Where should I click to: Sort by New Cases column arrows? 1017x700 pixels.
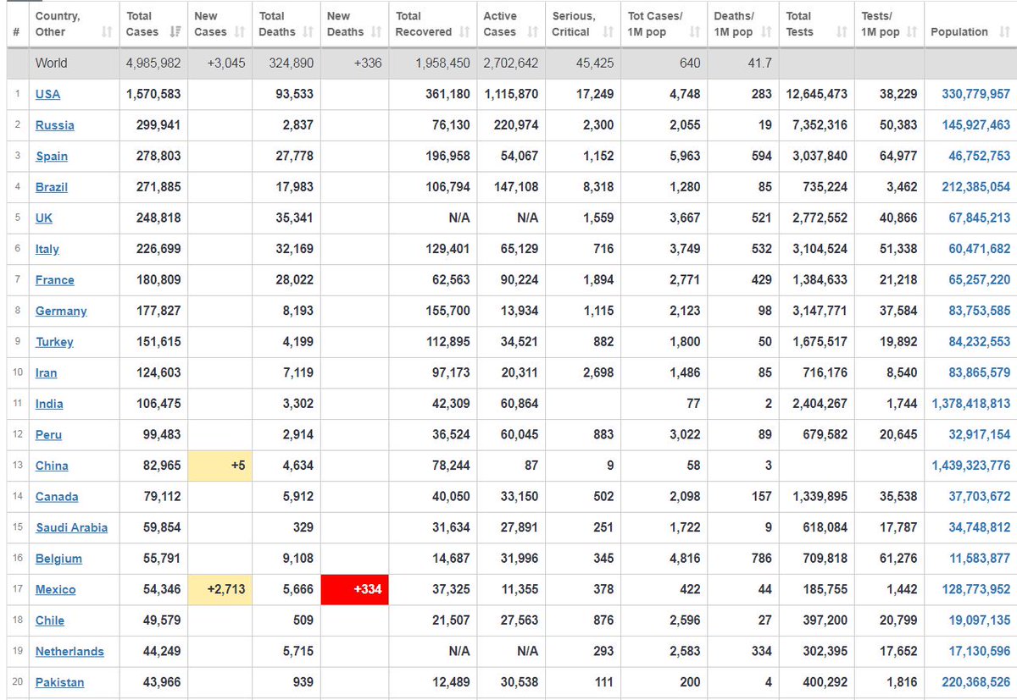pos(240,32)
